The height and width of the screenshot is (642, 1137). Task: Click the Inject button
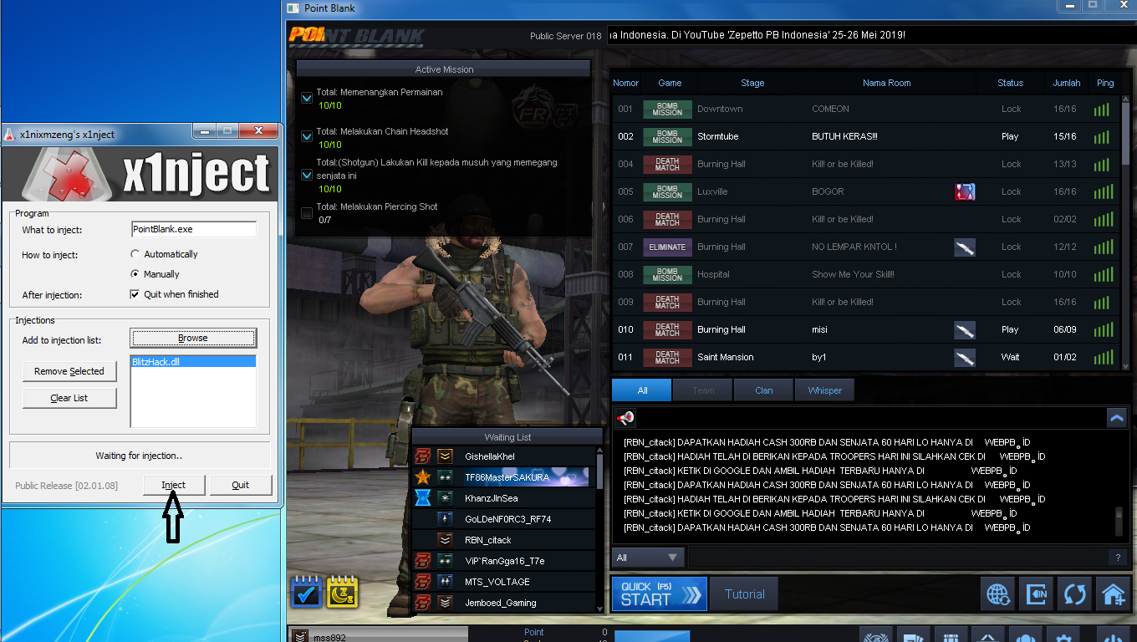pos(174,485)
